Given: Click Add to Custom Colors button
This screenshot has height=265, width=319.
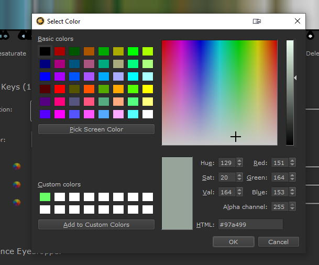Looking at the screenshot, I should pyautogui.click(x=96, y=225).
